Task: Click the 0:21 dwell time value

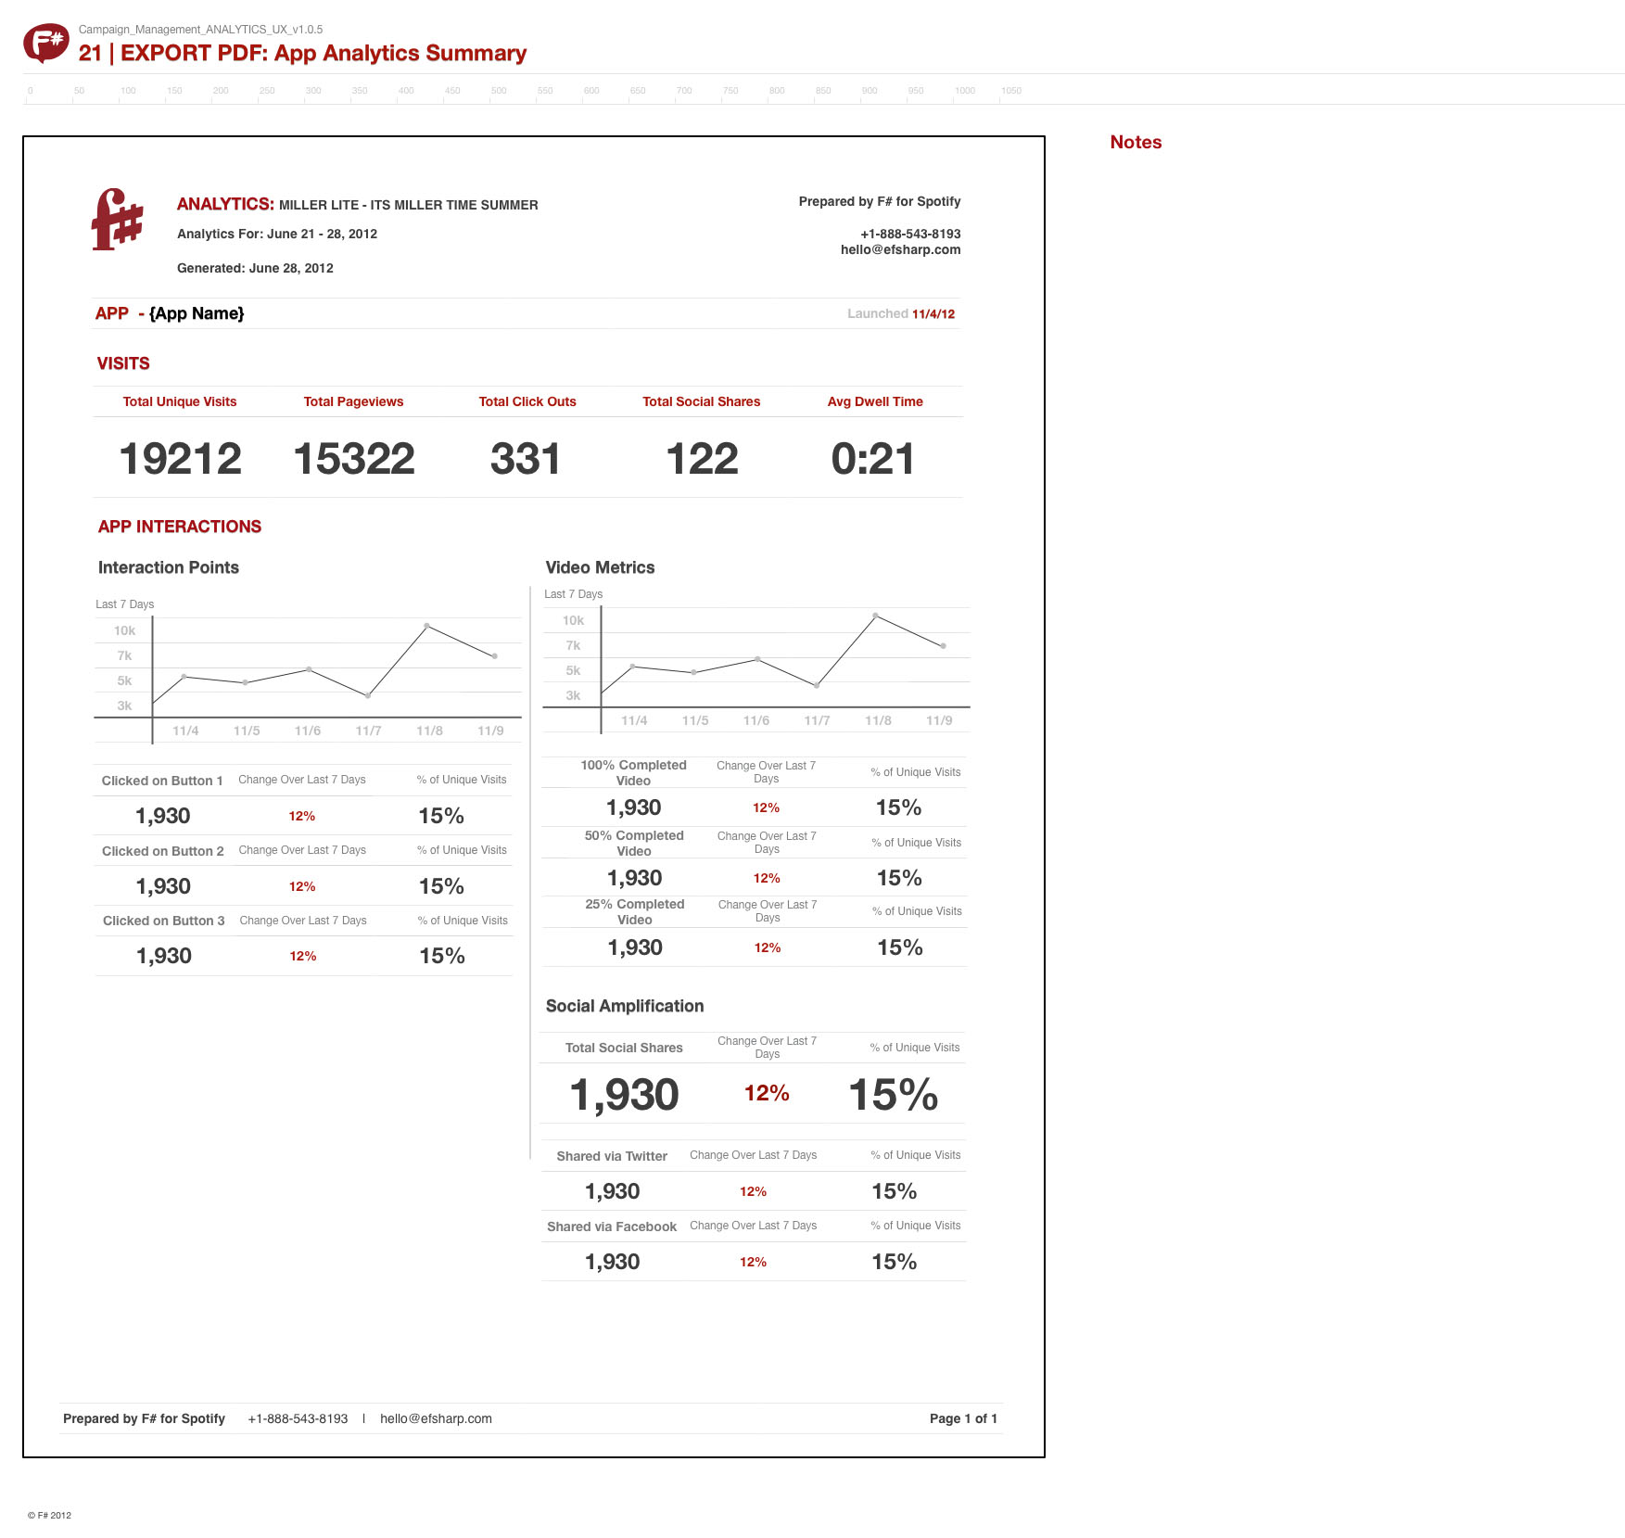Action: pos(873,459)
